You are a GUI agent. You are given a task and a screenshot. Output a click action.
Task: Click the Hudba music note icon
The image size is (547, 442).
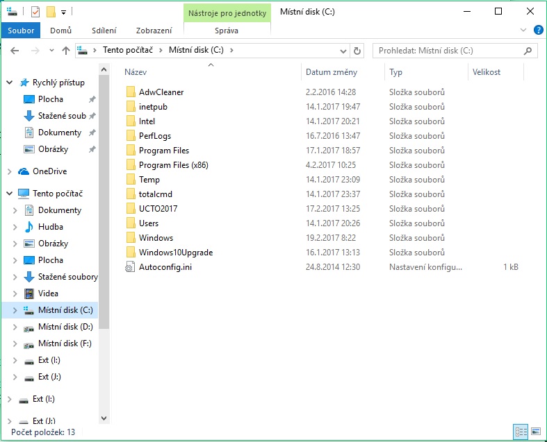[x=29, y=227]
